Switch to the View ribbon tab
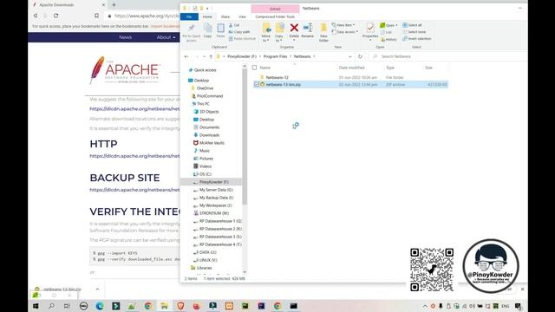The height and width of the screenshot is (312, 555). 242,16
